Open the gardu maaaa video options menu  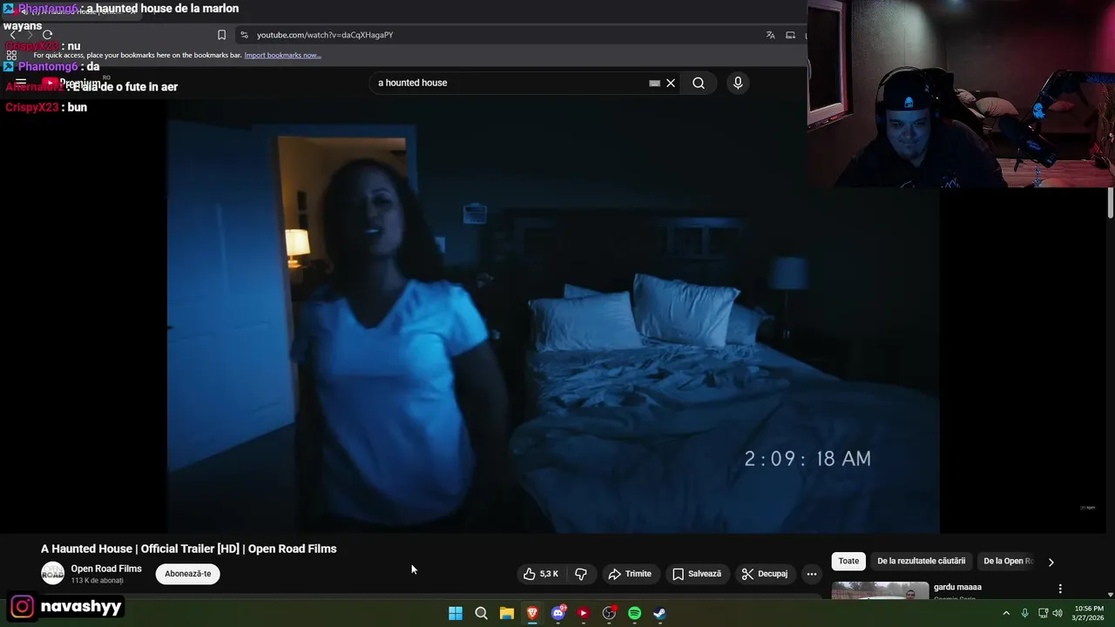pos(1060,589)
